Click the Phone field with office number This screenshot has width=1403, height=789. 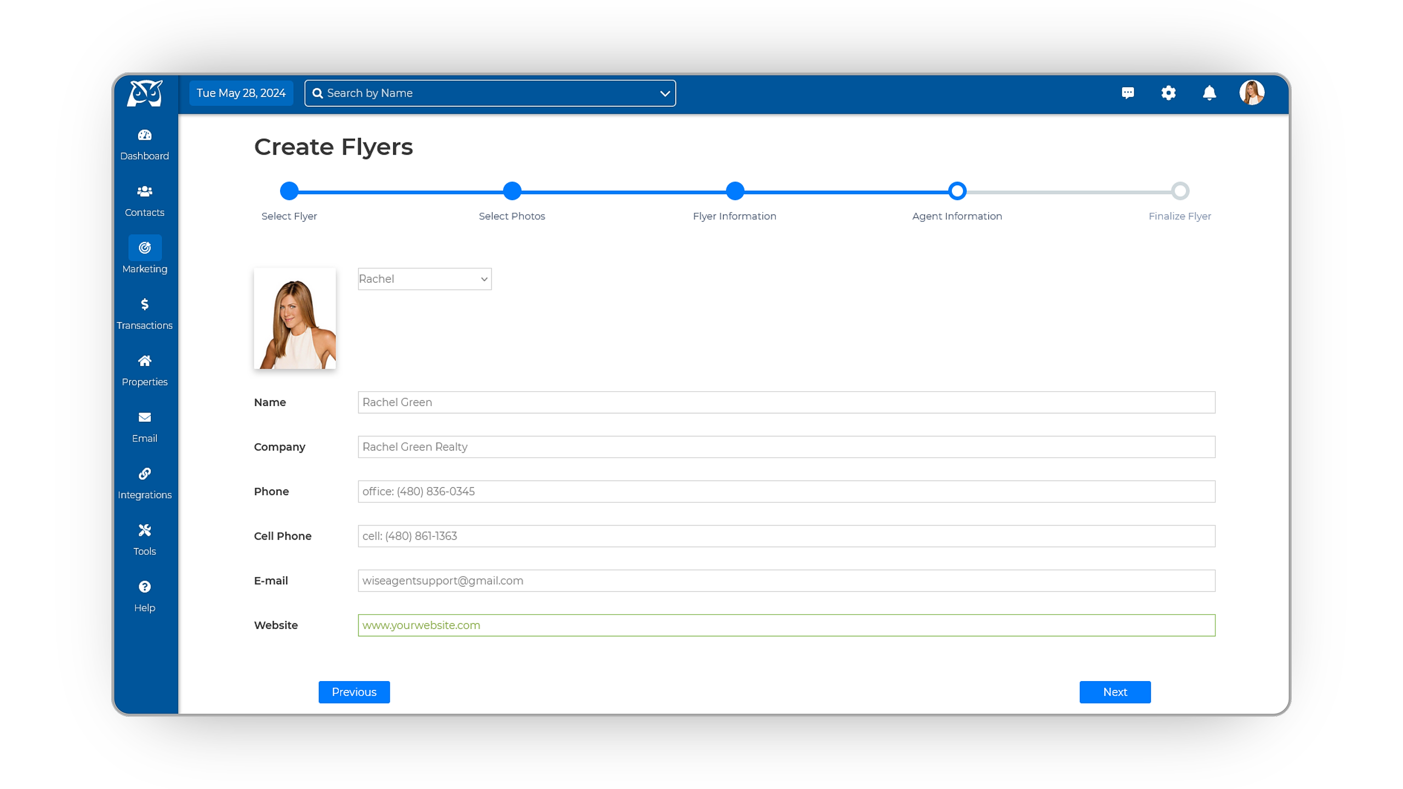[786, 491]
